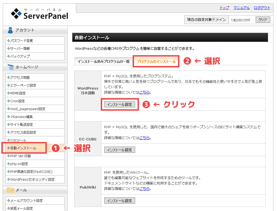Open php.ini設定 in the sidebar

coord(35,164)
